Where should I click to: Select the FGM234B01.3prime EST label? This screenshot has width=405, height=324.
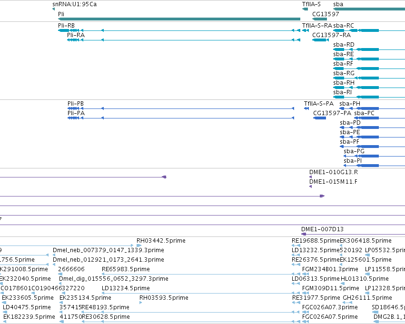coord(330,270)
